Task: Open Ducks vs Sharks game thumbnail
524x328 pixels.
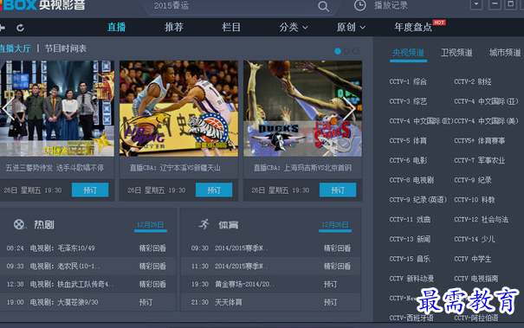Action: click(x=303, y=108)
